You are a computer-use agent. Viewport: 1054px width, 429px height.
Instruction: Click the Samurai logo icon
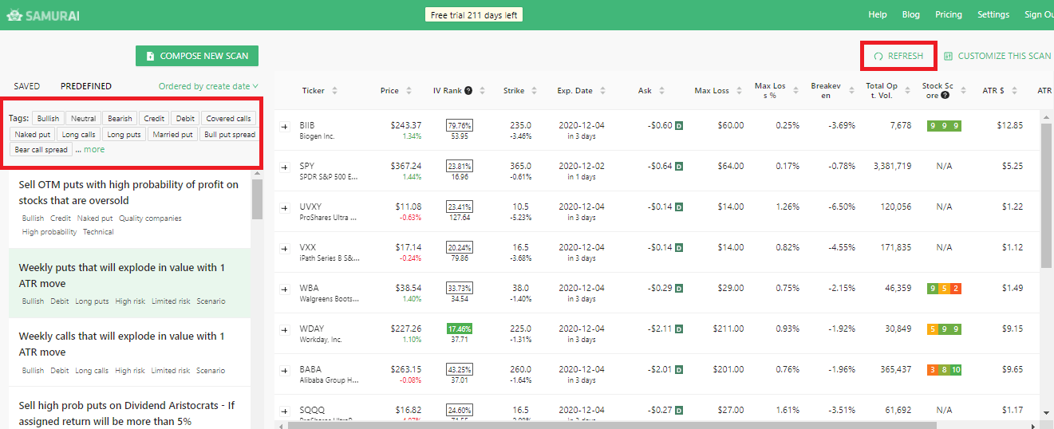click(x=14, y=14)
